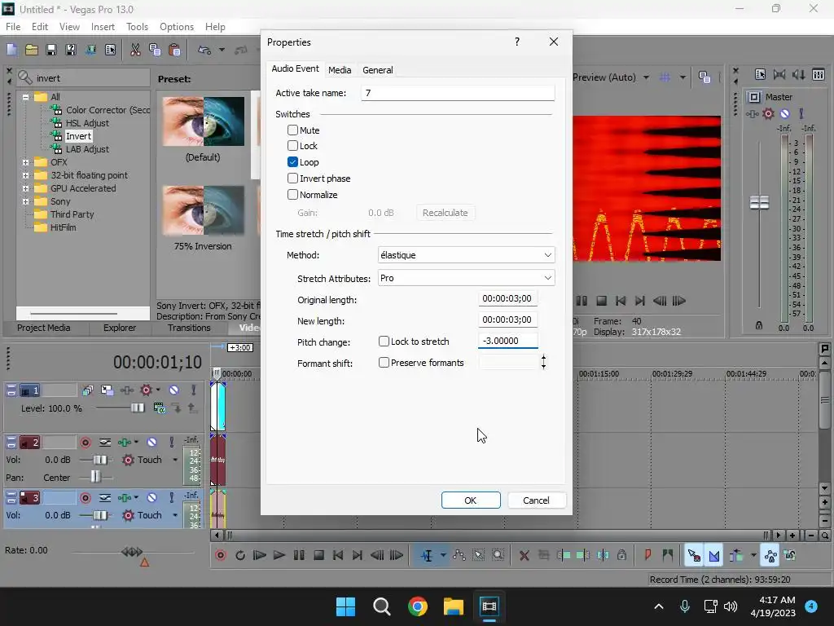The width and height of the screenshot is (834, 626).
Task: Open the Insert menu
Action: [x=103, y=27]
